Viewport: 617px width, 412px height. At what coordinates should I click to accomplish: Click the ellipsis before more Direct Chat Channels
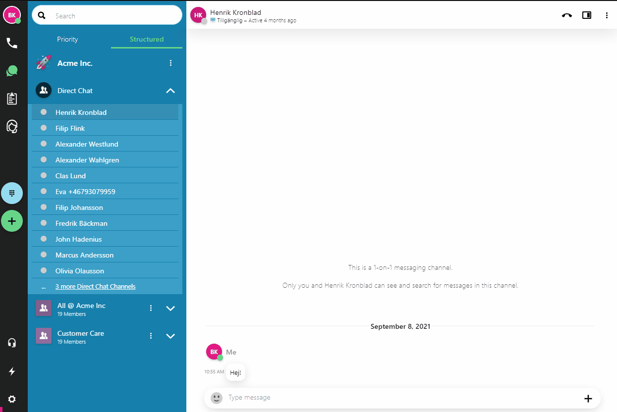pyautogui.click(x=44, y=287)
